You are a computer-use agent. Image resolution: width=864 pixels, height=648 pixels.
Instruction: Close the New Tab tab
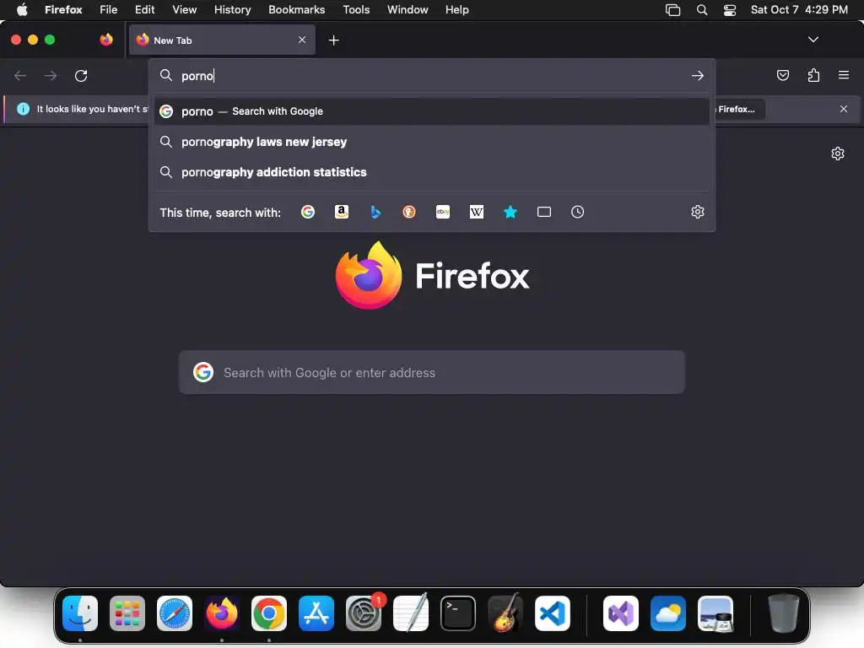tap(302, 40)
